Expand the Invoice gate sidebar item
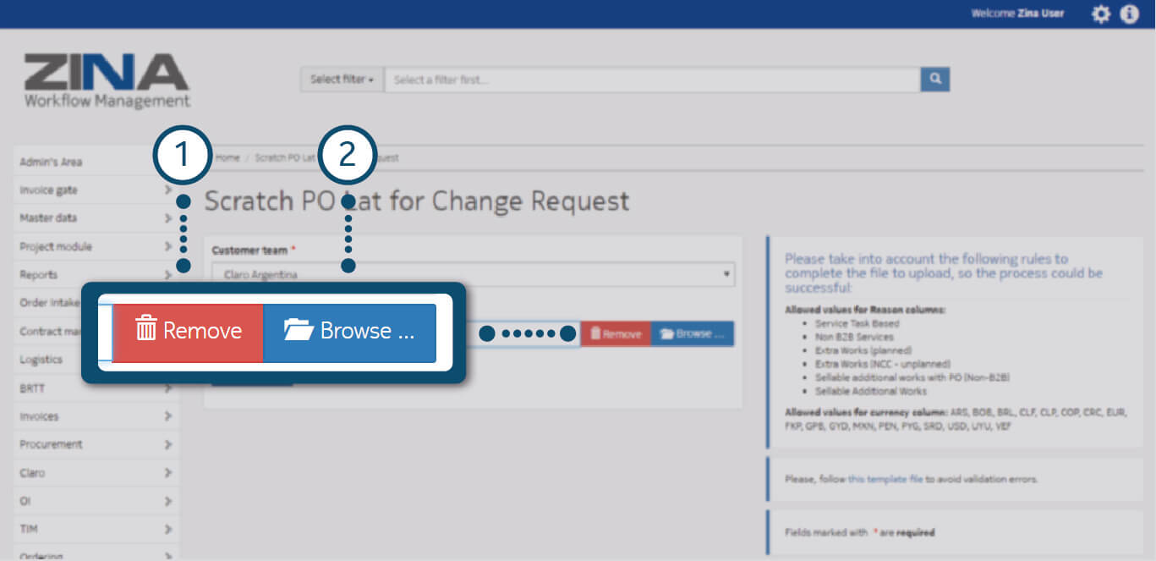 click(95, 190)
